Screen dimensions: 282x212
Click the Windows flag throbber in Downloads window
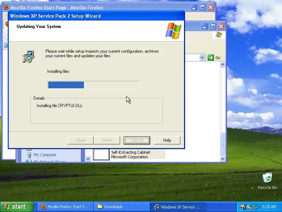(219, 35)
